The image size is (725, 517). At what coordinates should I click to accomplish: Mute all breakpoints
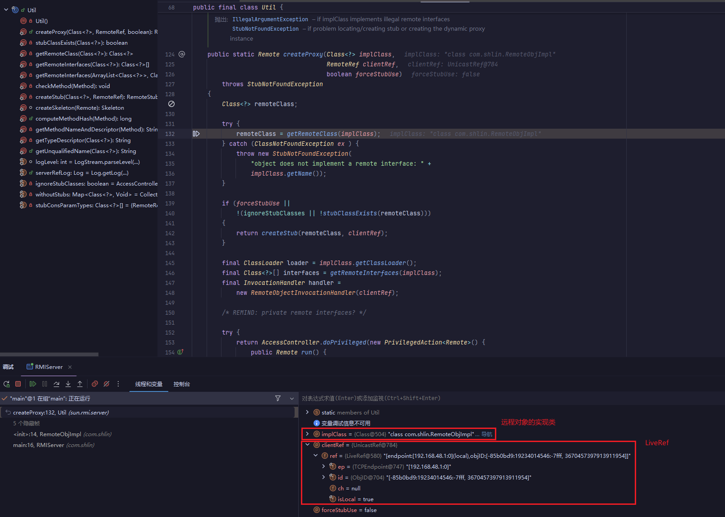coord(106,384)
